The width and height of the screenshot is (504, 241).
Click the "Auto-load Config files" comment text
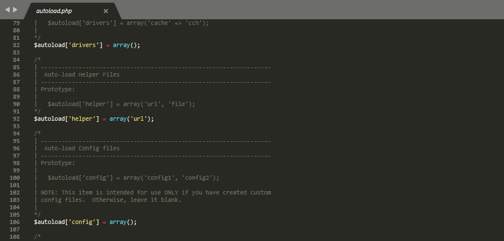click(x=82, y=149)
